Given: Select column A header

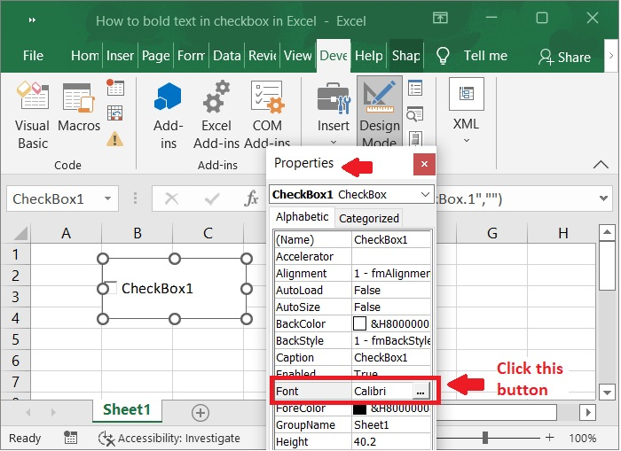Looking at the screenshot, I should (66, 233).
